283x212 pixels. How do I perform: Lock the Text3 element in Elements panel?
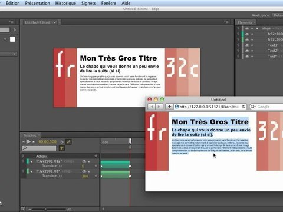click(x=252, y=45)
